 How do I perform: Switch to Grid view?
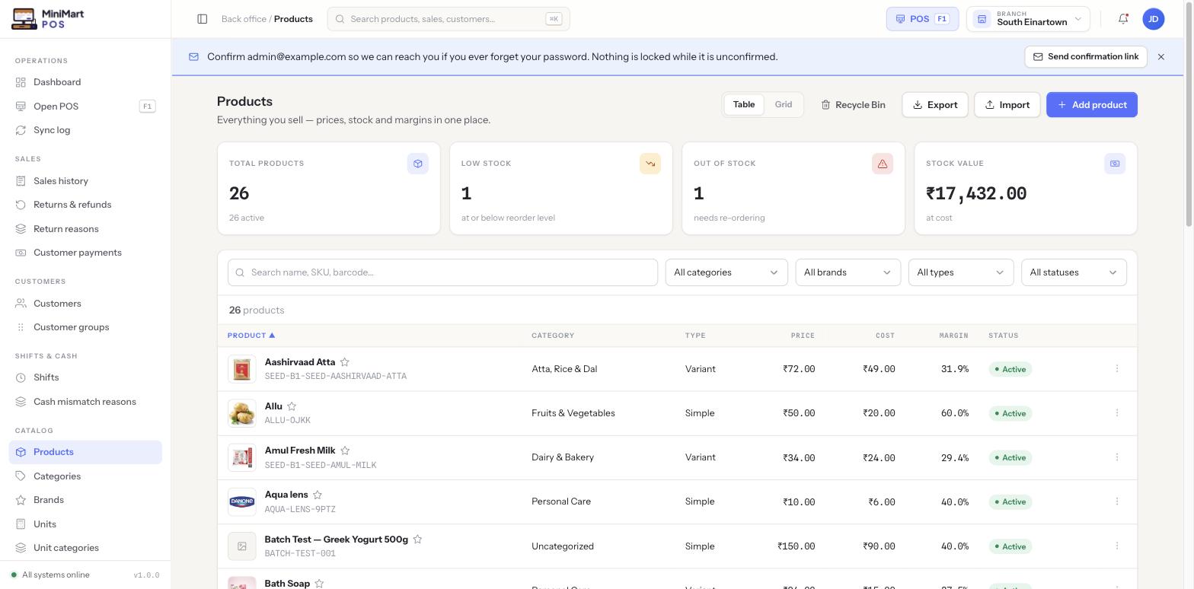click(x=784, y=105)
